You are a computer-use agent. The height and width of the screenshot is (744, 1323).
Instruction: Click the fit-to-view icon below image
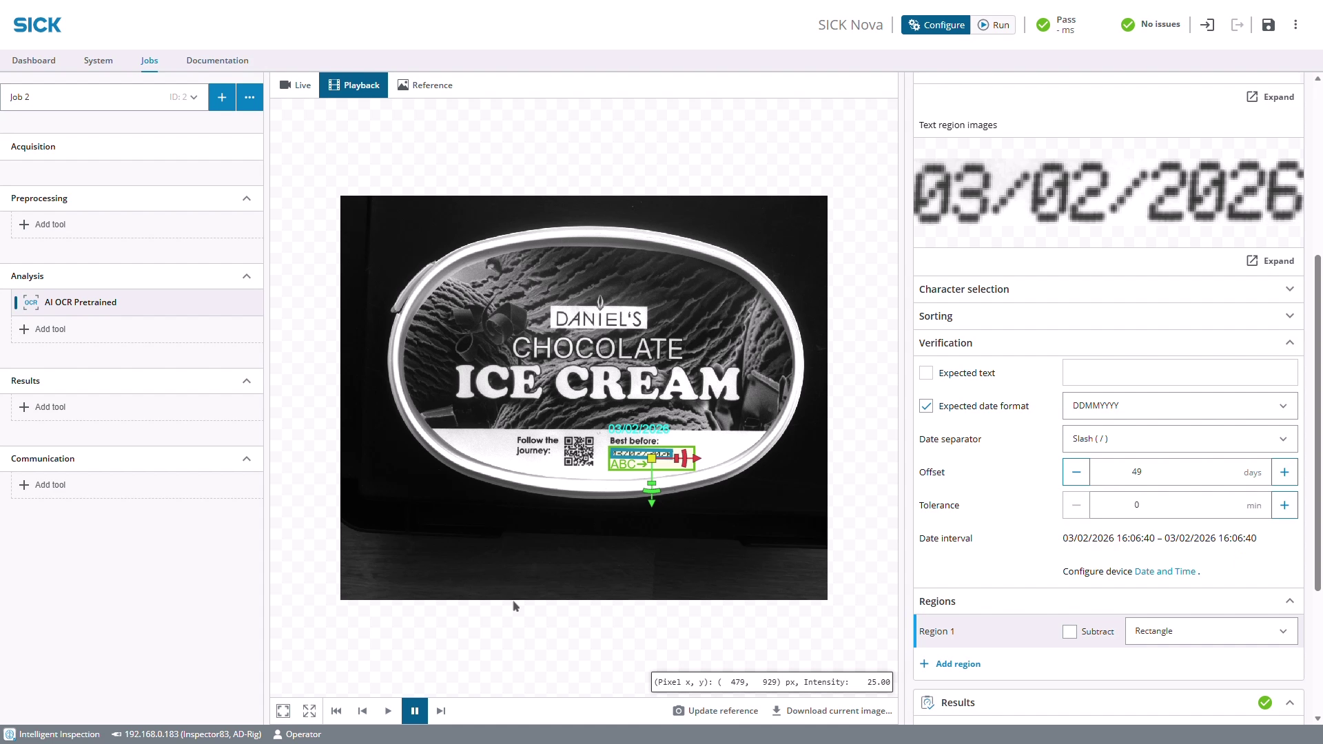pos(283,711)
